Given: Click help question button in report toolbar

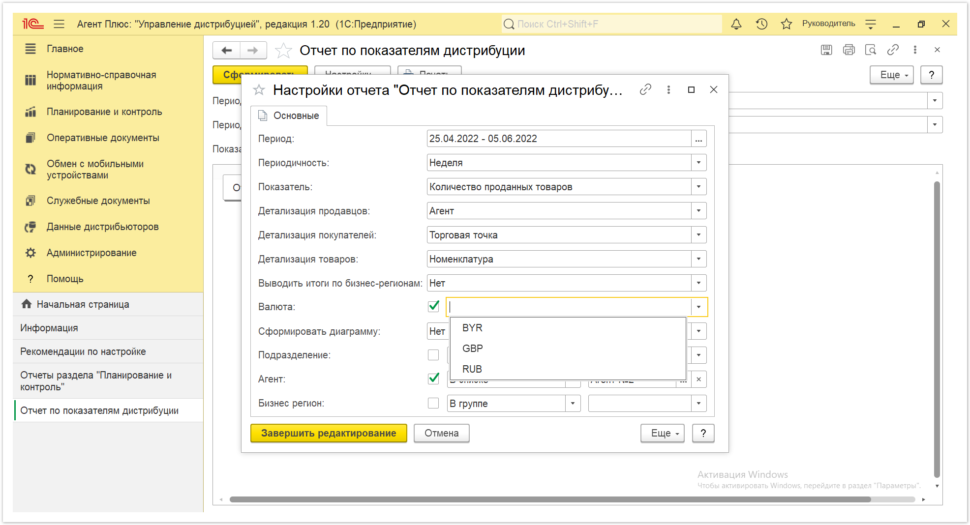Looking at the screenshot, I should click(x=932, y=75).
